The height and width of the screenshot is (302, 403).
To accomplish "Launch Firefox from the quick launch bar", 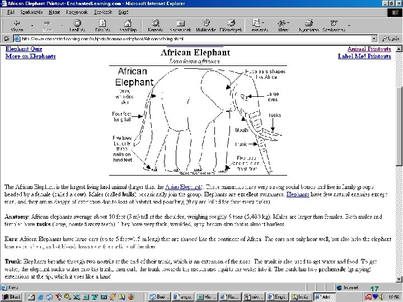I will [x=131, y=297].
